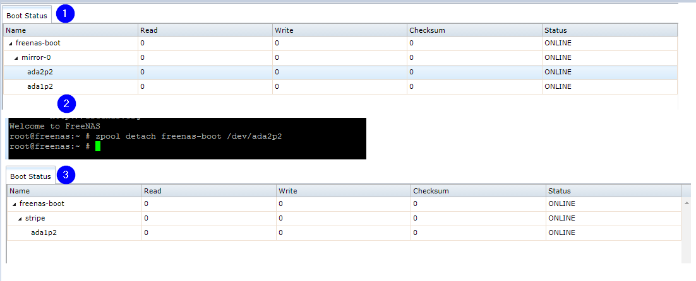Click the ONLINE status of the stripe row
The image size is (696, 281).
pos(561,218)
